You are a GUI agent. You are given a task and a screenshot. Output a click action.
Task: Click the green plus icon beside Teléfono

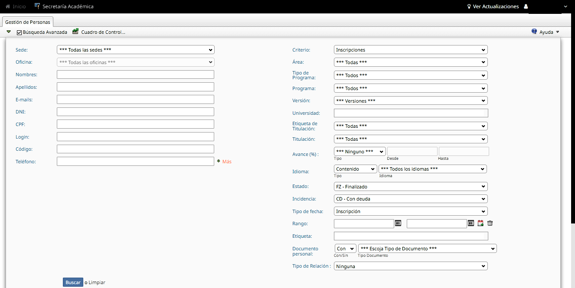coord(219,161)
